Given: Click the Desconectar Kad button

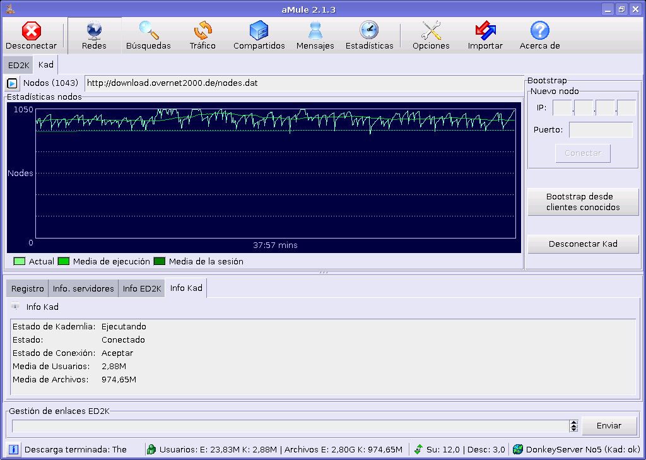Looking at the screenshot, I should [583, 244].
